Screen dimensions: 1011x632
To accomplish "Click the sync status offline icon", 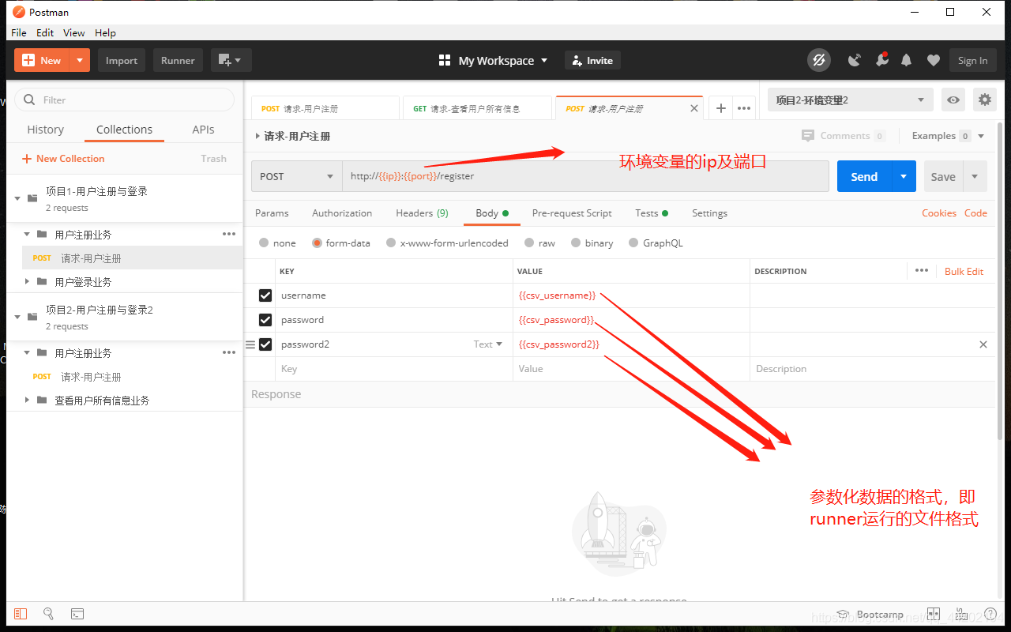I will 819,60.
